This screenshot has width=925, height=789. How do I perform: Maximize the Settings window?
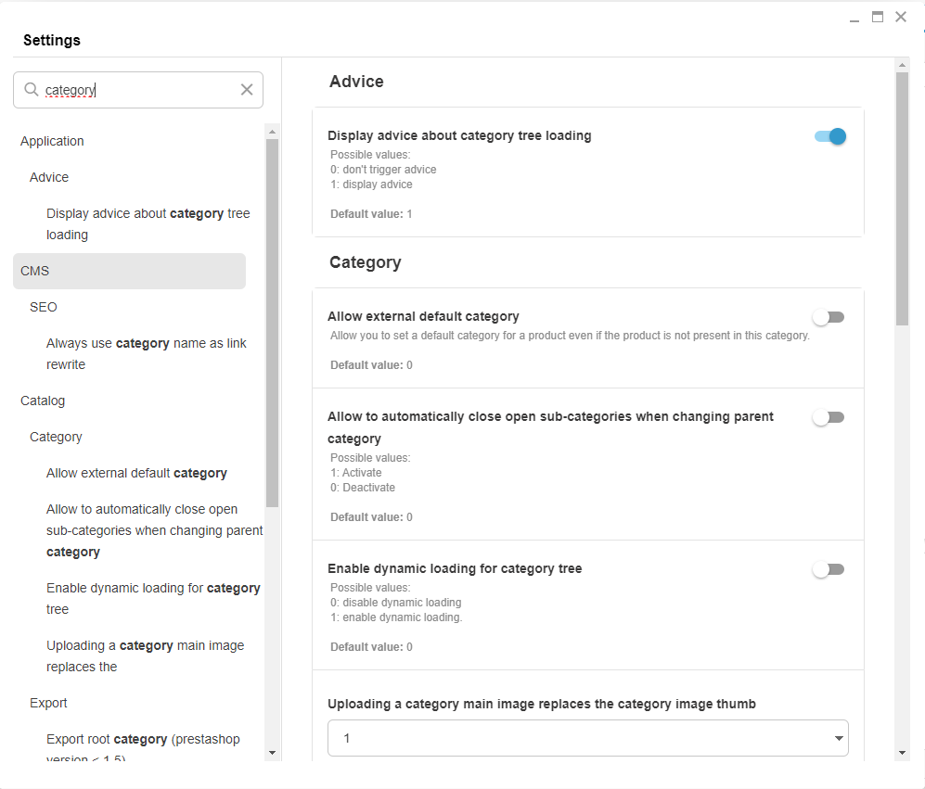coord(877,17)
